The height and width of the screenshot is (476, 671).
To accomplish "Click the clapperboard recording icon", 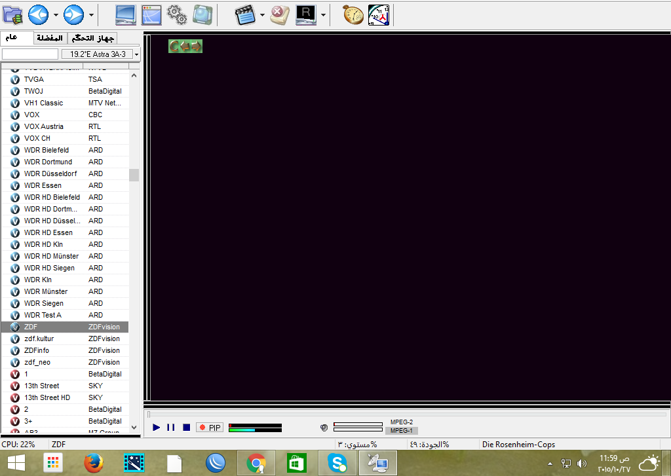I will pos(246,16).
